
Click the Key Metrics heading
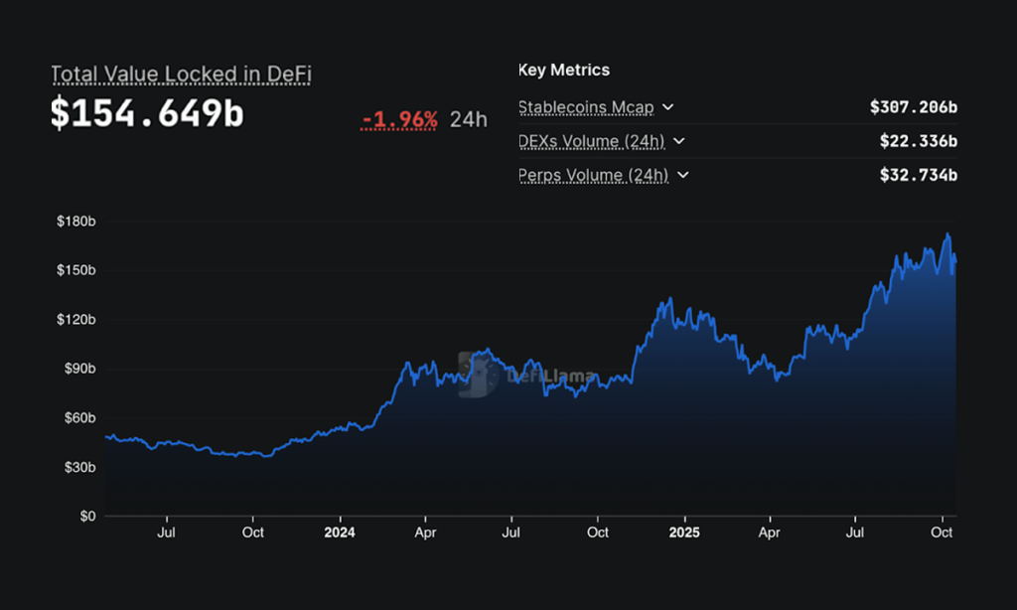(564, 71)
